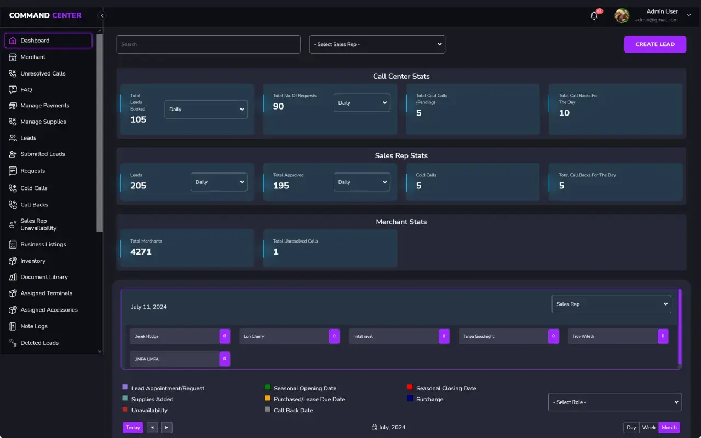Go to the previous month with the left arrow
Viewport: 701px width, 438px height.
point(152,428)
